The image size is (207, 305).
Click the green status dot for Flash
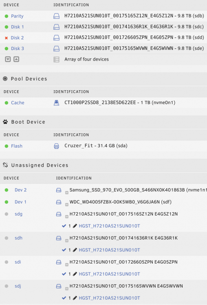[7, 146]
